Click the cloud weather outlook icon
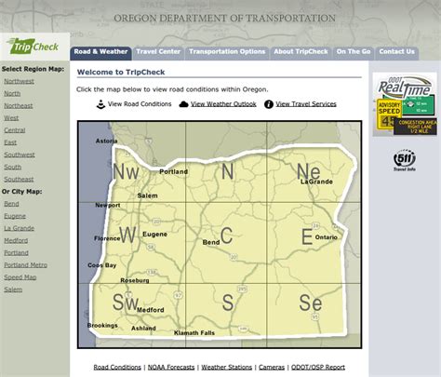The width and height of the screenshot is (441, 377). [x=183, y=104]
